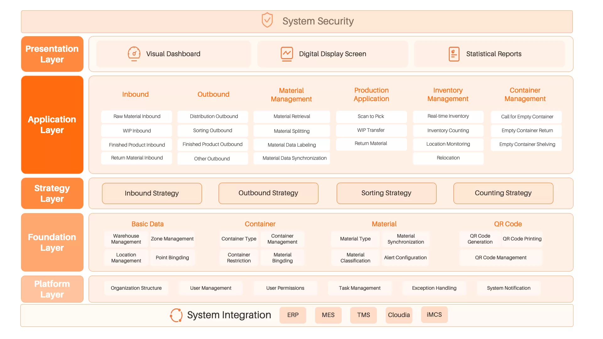Image resolution: width=603 pixels, height=339 pixels.
Task: Open QR Code Management item
Action: click(501, 258)
